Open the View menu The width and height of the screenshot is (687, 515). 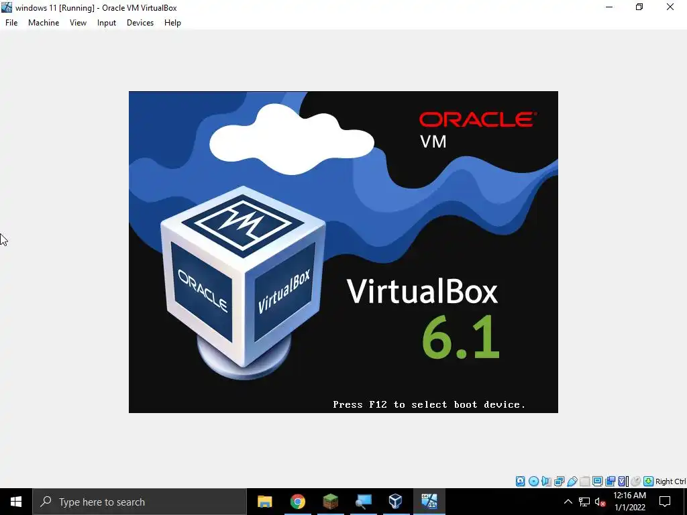click(x=78, y=23)
